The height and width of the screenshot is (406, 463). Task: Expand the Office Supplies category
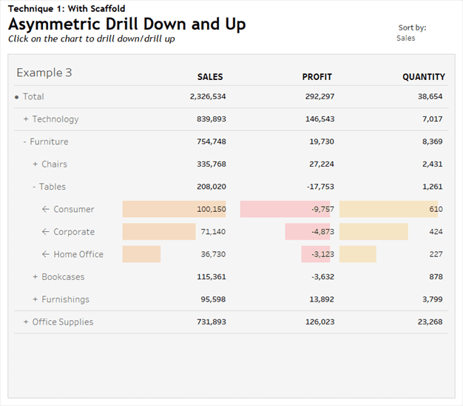point(26,322)
